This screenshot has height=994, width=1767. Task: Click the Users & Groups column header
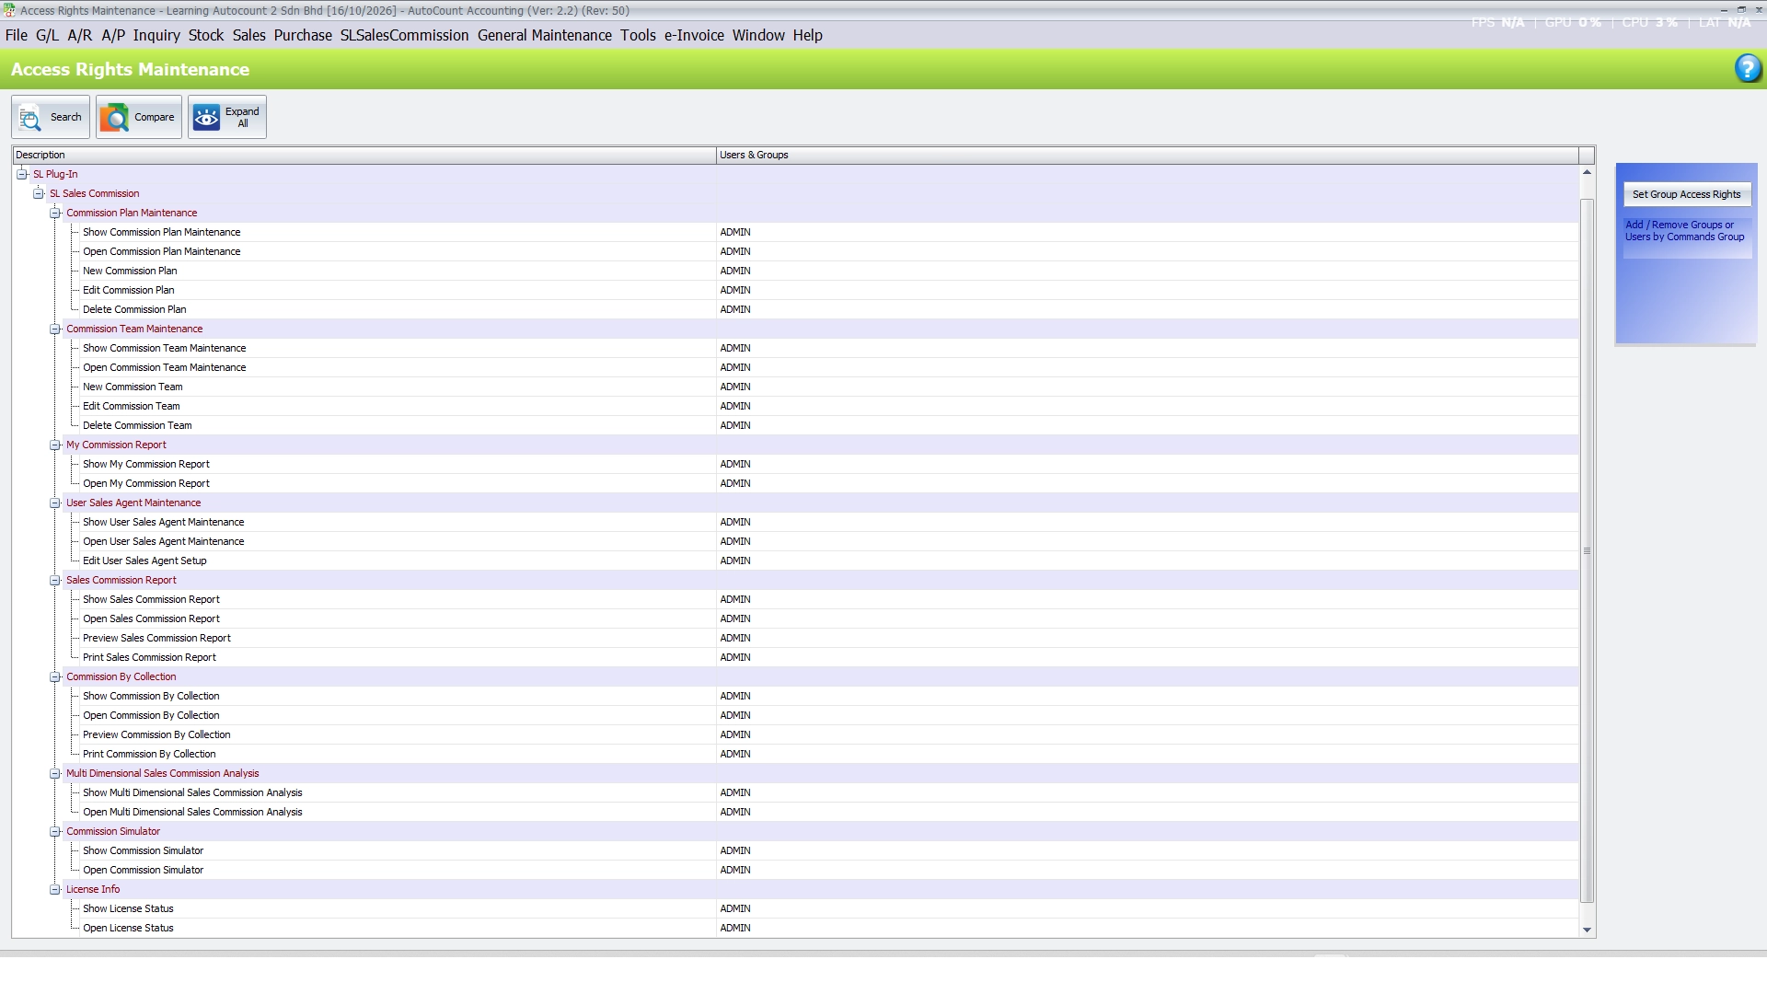pyautogui.click(x=1147, y=155)
